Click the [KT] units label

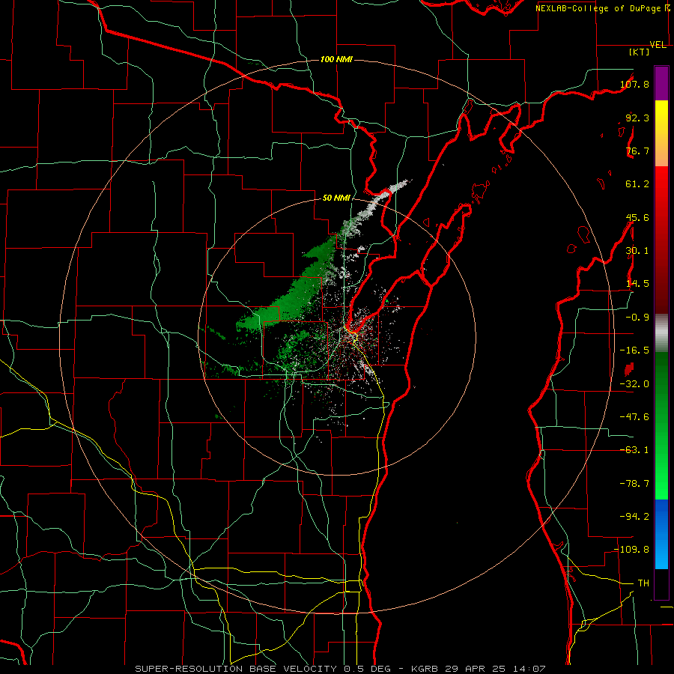[x=639, y=52]
